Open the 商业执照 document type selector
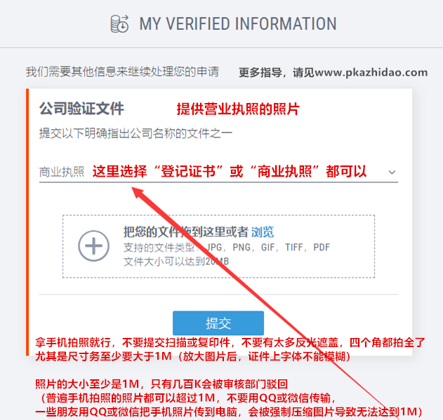The image size is (443, 420). click(x=218, y=172)
